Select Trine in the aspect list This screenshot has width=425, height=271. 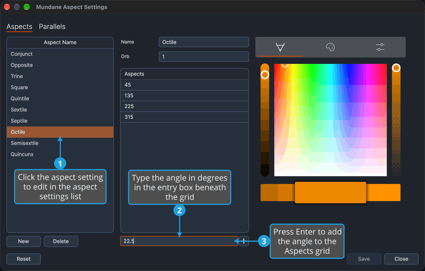point(60,76)
